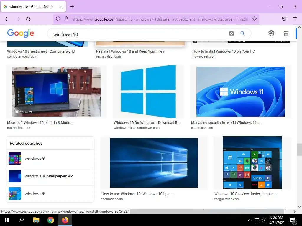Reload the current page
Image resolution: width=302 pixels, height=226 pixels.
[x=28, y=19]
